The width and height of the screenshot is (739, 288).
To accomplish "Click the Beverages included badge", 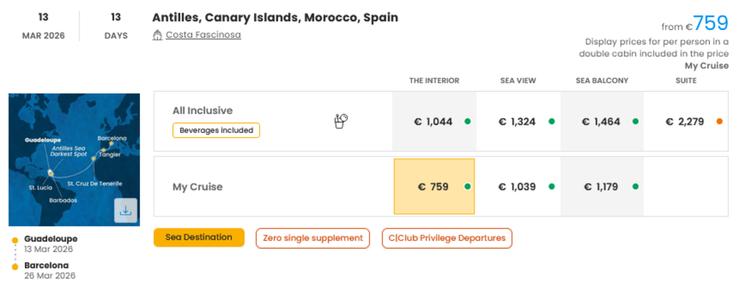I will (x=216, y=130).
